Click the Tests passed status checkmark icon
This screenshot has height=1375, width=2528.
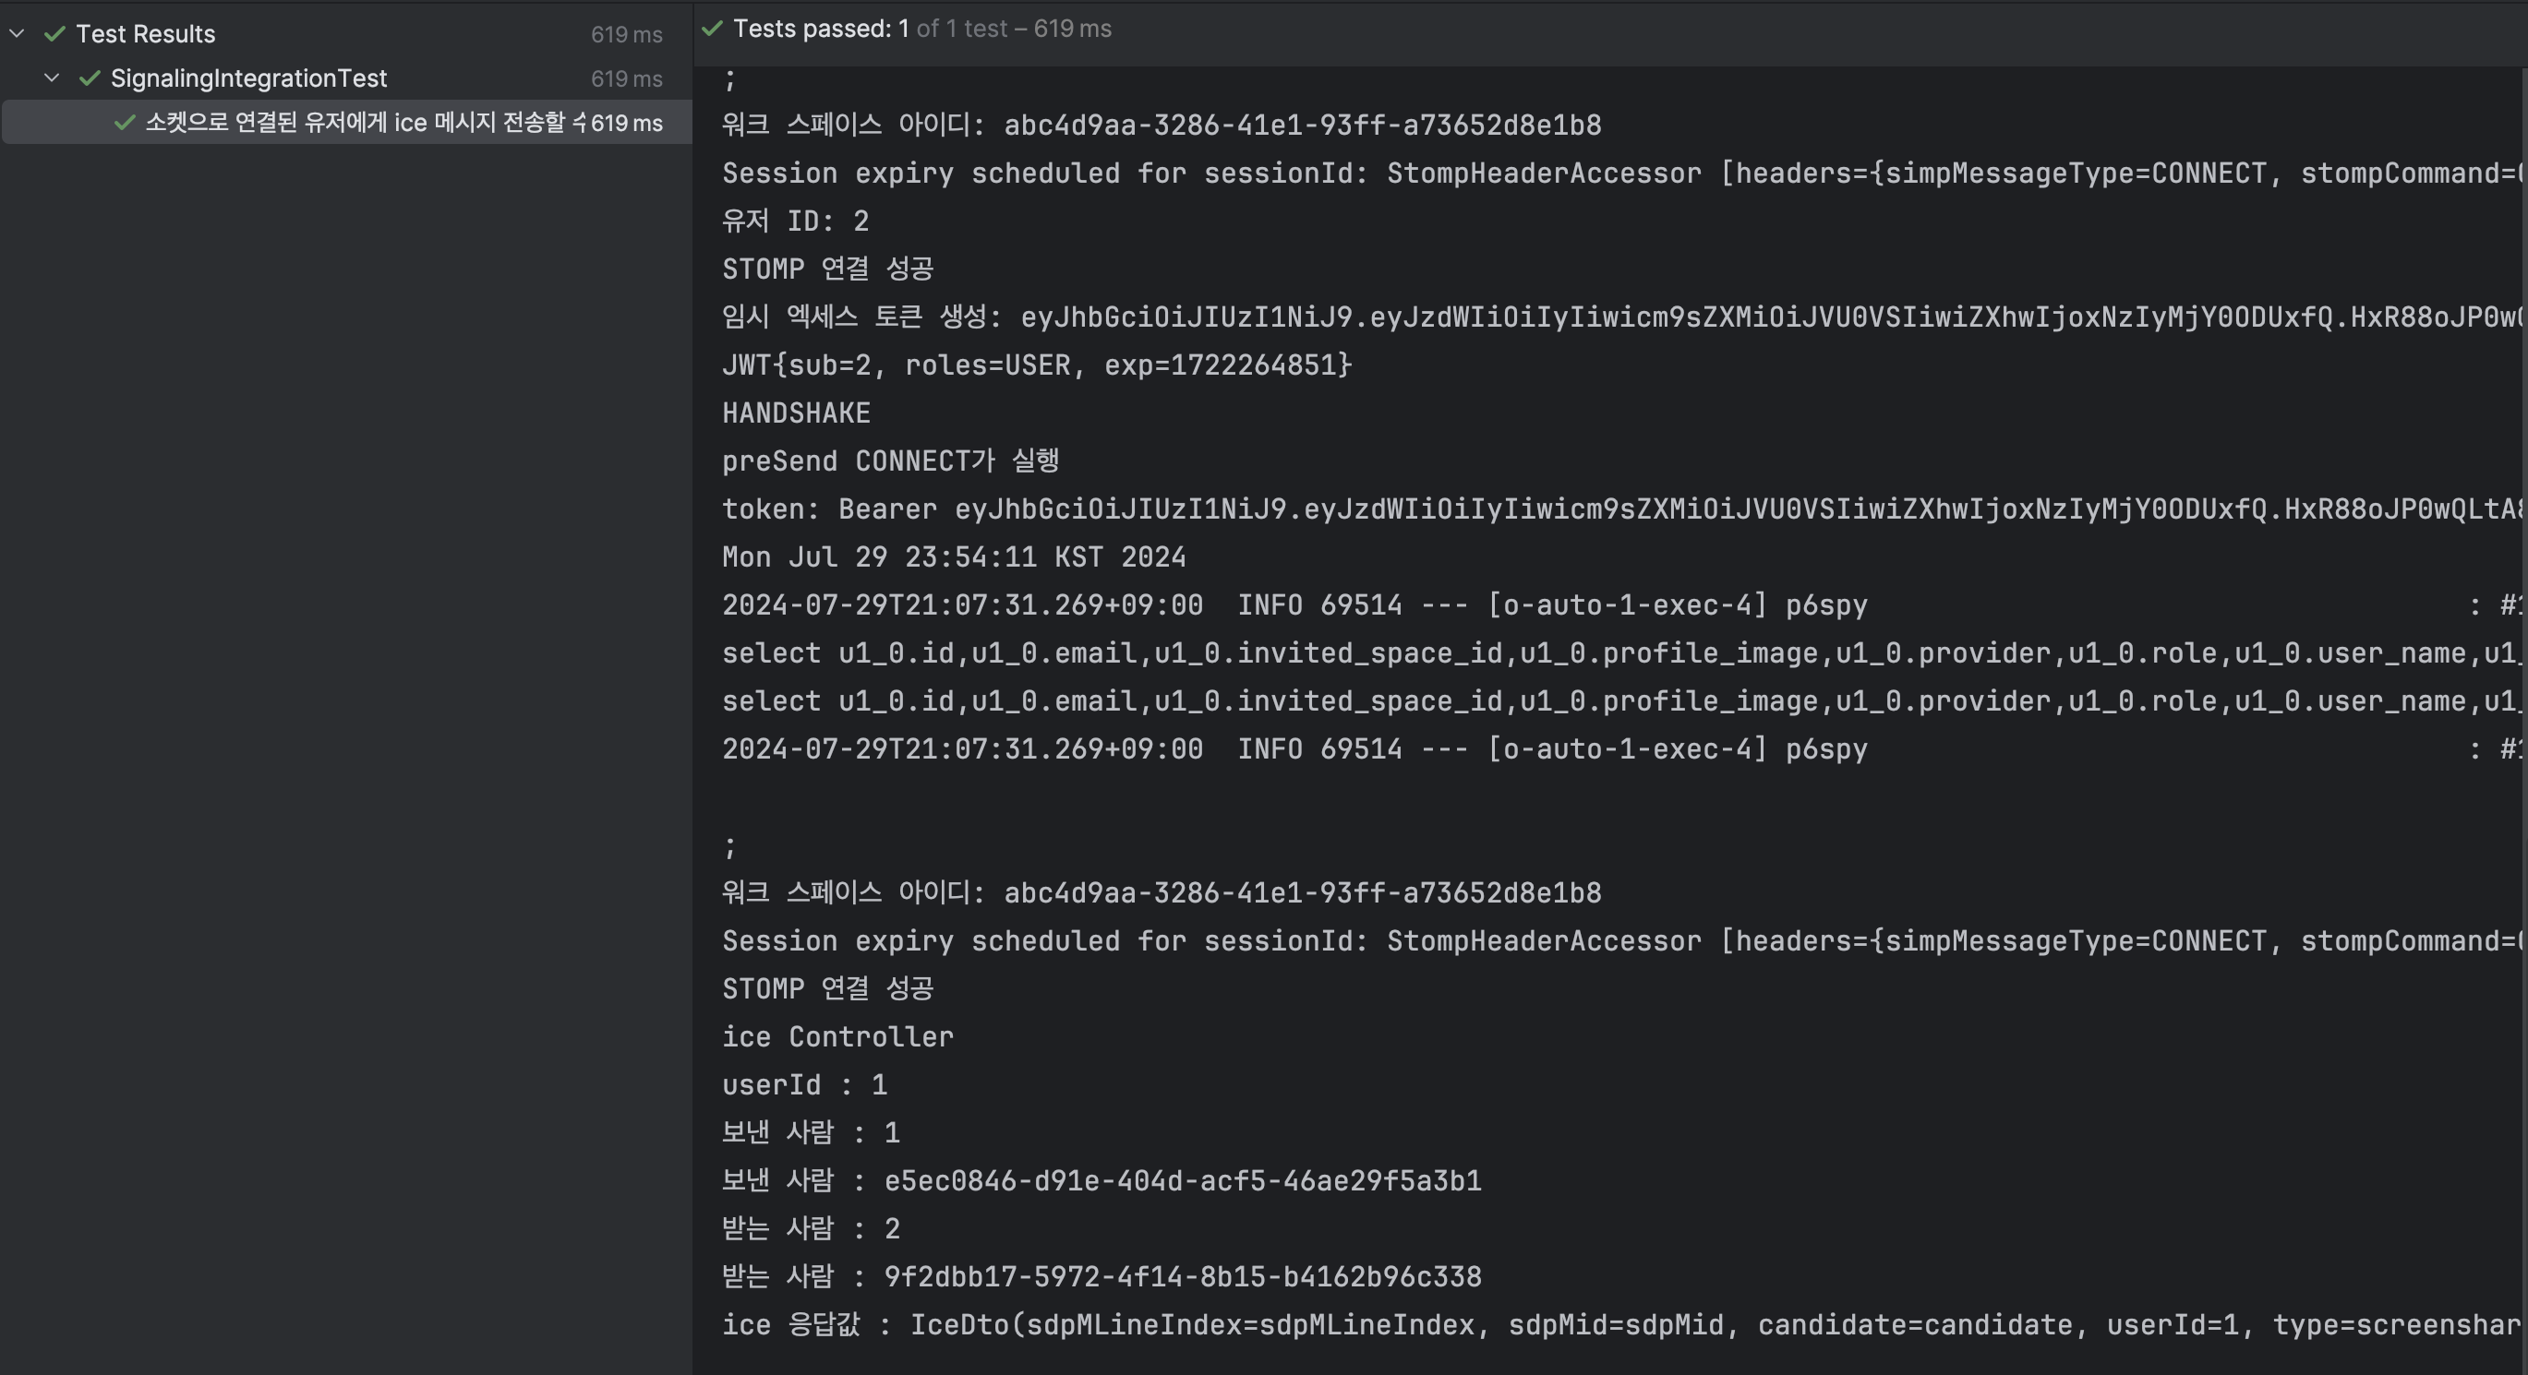(713, 29)
